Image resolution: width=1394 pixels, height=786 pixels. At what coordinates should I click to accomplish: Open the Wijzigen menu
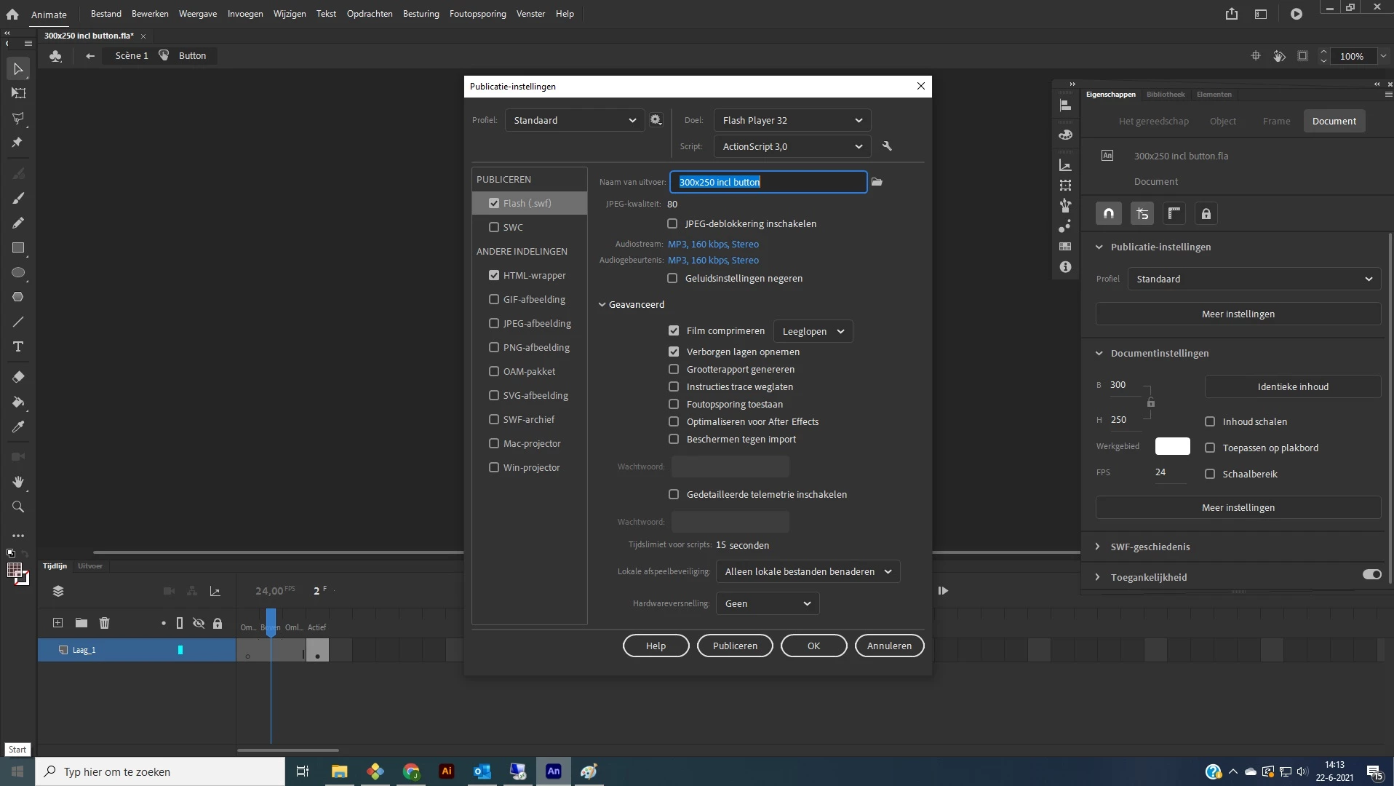tap(290, 14)
